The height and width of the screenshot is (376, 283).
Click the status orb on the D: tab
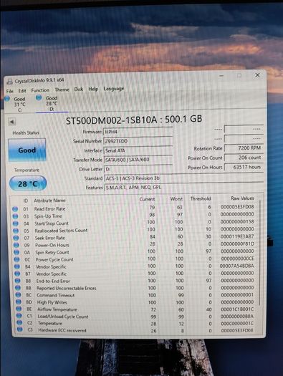click(39, 97)
